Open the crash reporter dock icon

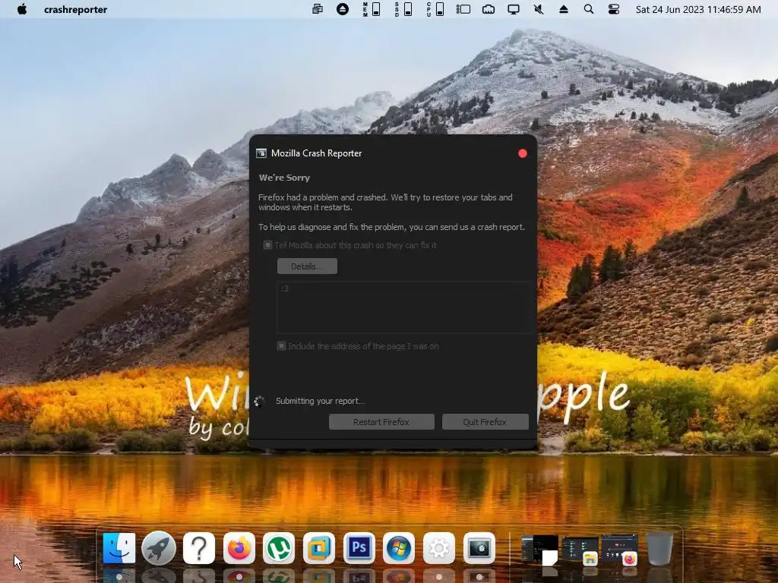(479, 548)
